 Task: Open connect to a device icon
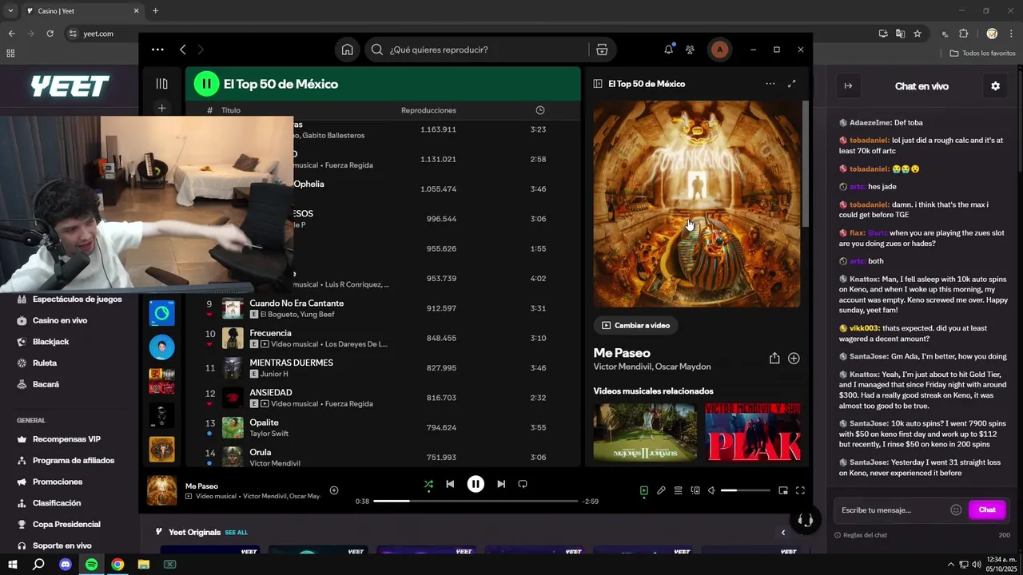(x=695, y=490)
